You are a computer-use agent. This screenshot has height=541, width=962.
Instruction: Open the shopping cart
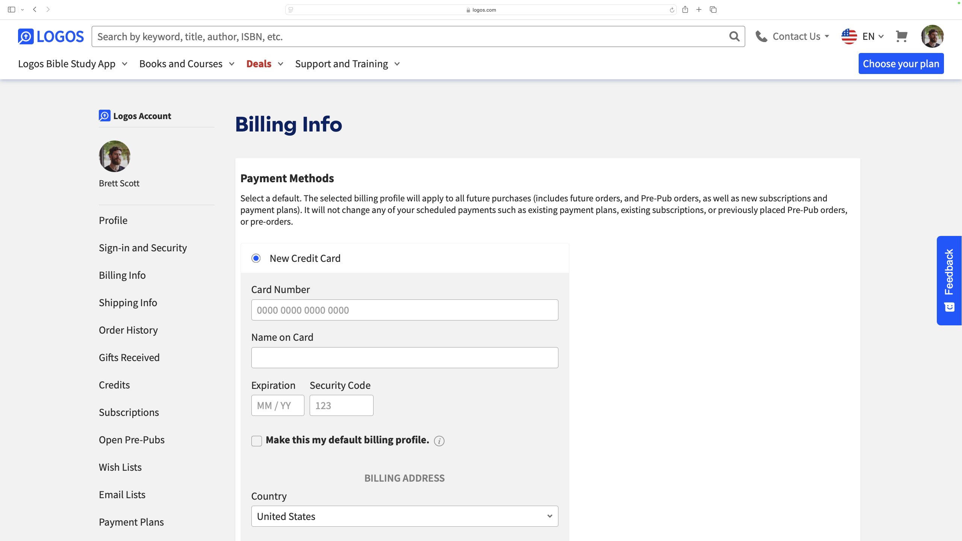[x=901, y=36]
